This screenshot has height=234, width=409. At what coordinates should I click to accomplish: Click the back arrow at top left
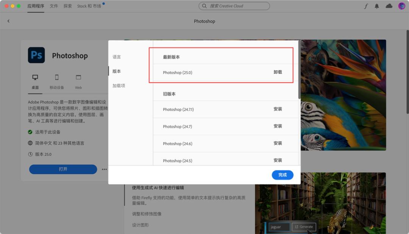8,21
